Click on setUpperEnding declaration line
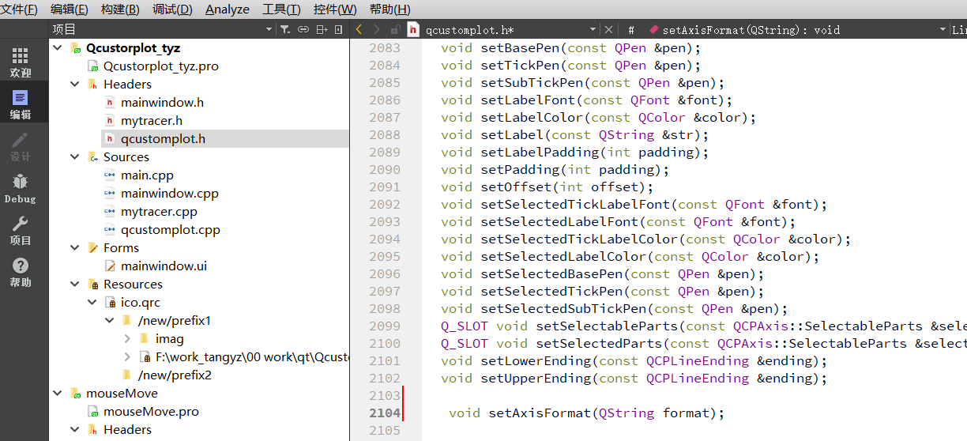The image size is (967, 441). click(634, 379)
